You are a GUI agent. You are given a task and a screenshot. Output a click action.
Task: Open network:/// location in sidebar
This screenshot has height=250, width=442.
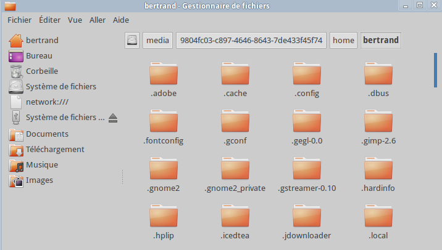48,102
